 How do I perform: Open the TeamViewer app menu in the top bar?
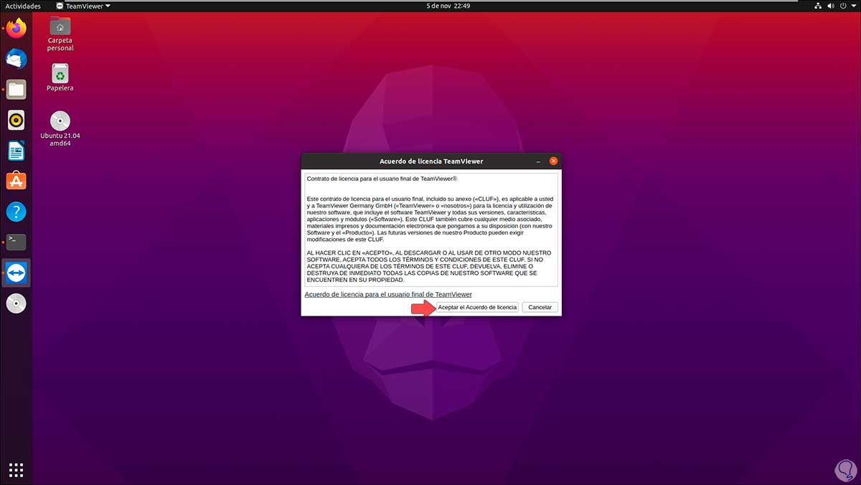point(84,6)
